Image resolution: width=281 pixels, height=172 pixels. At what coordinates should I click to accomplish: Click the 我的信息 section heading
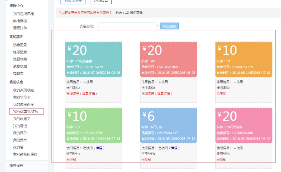pos(16,82)
